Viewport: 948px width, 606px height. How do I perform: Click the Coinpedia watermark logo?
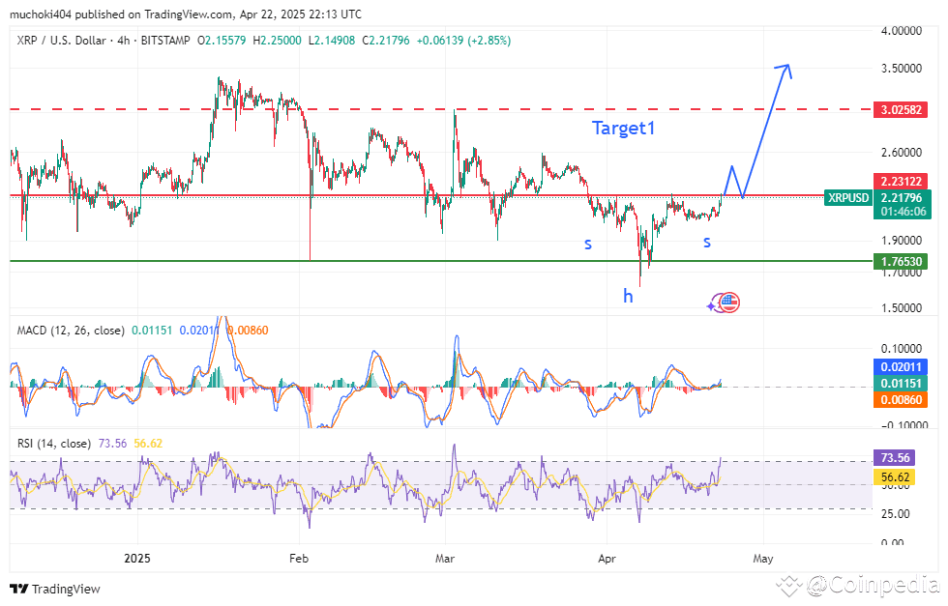(861, 584)
